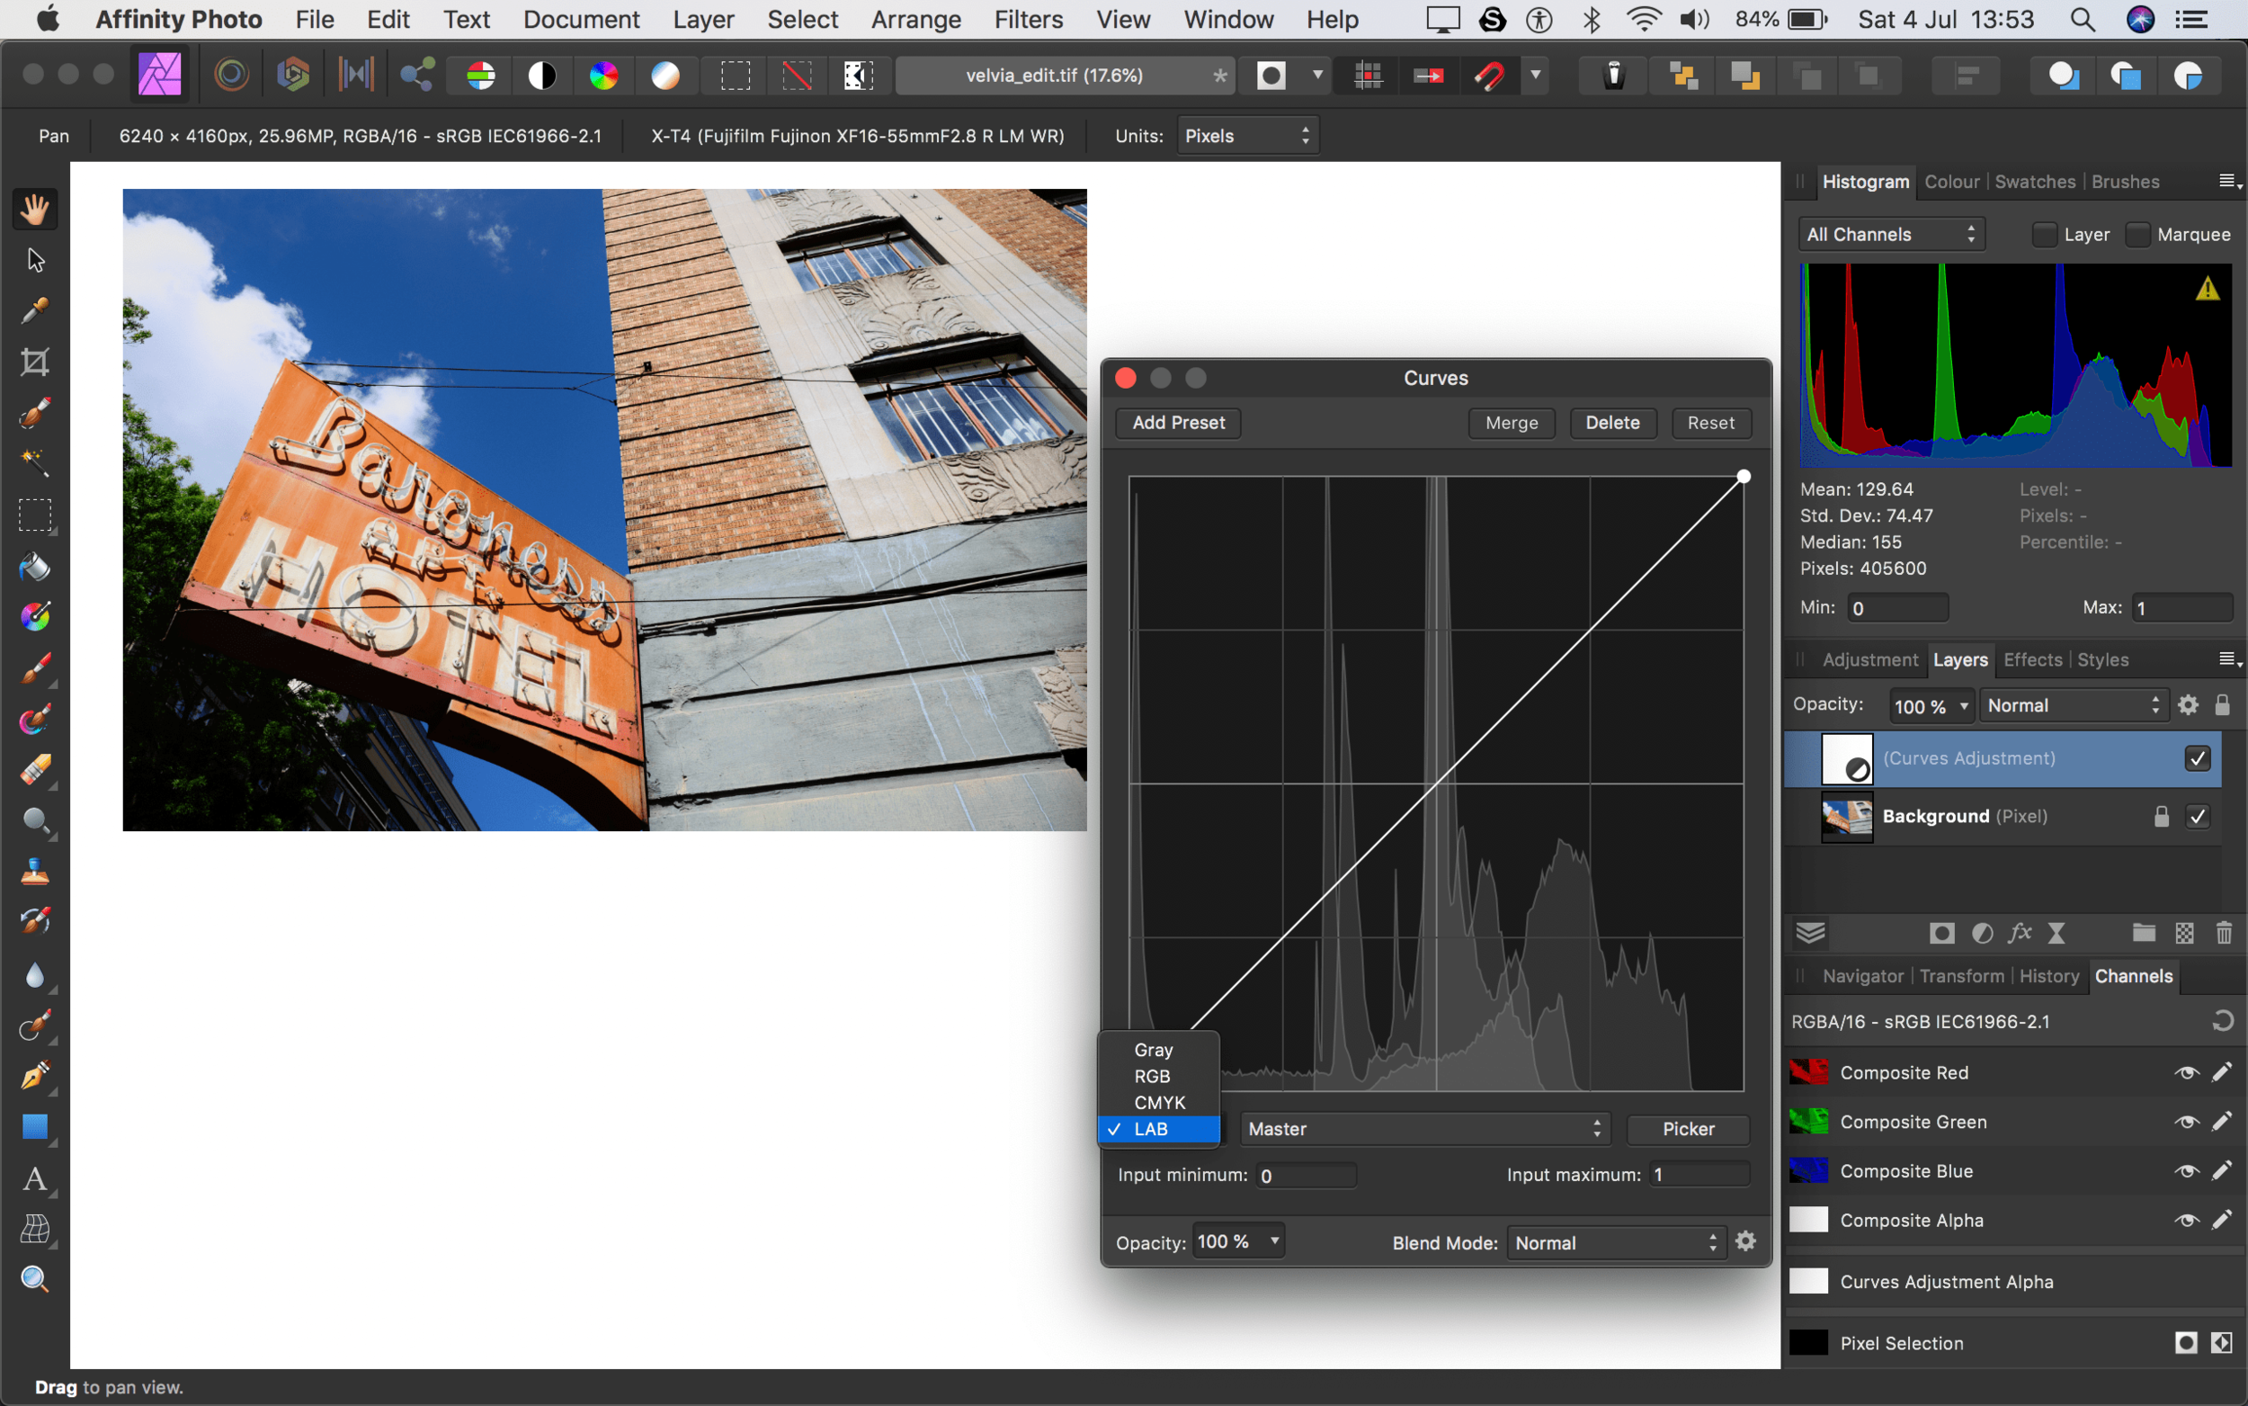
Task: Uncheck the Curves Adjustment layer visibility
Action: (x=2198, y=757)
